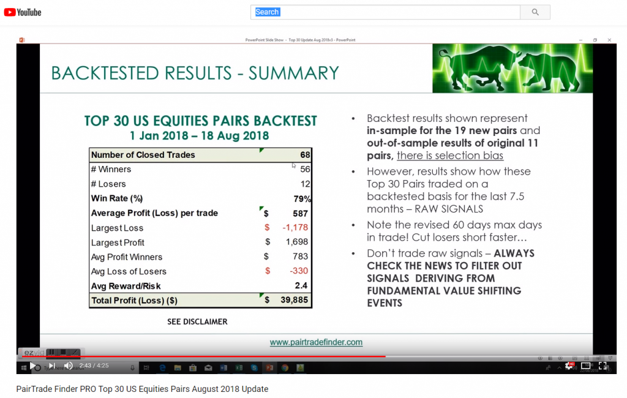Click the www.pairtradefinder.com link on slide

click(316, 342)
